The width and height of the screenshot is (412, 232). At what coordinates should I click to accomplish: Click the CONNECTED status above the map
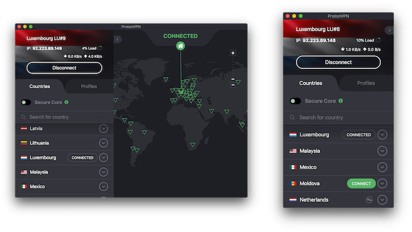point(181,36)
